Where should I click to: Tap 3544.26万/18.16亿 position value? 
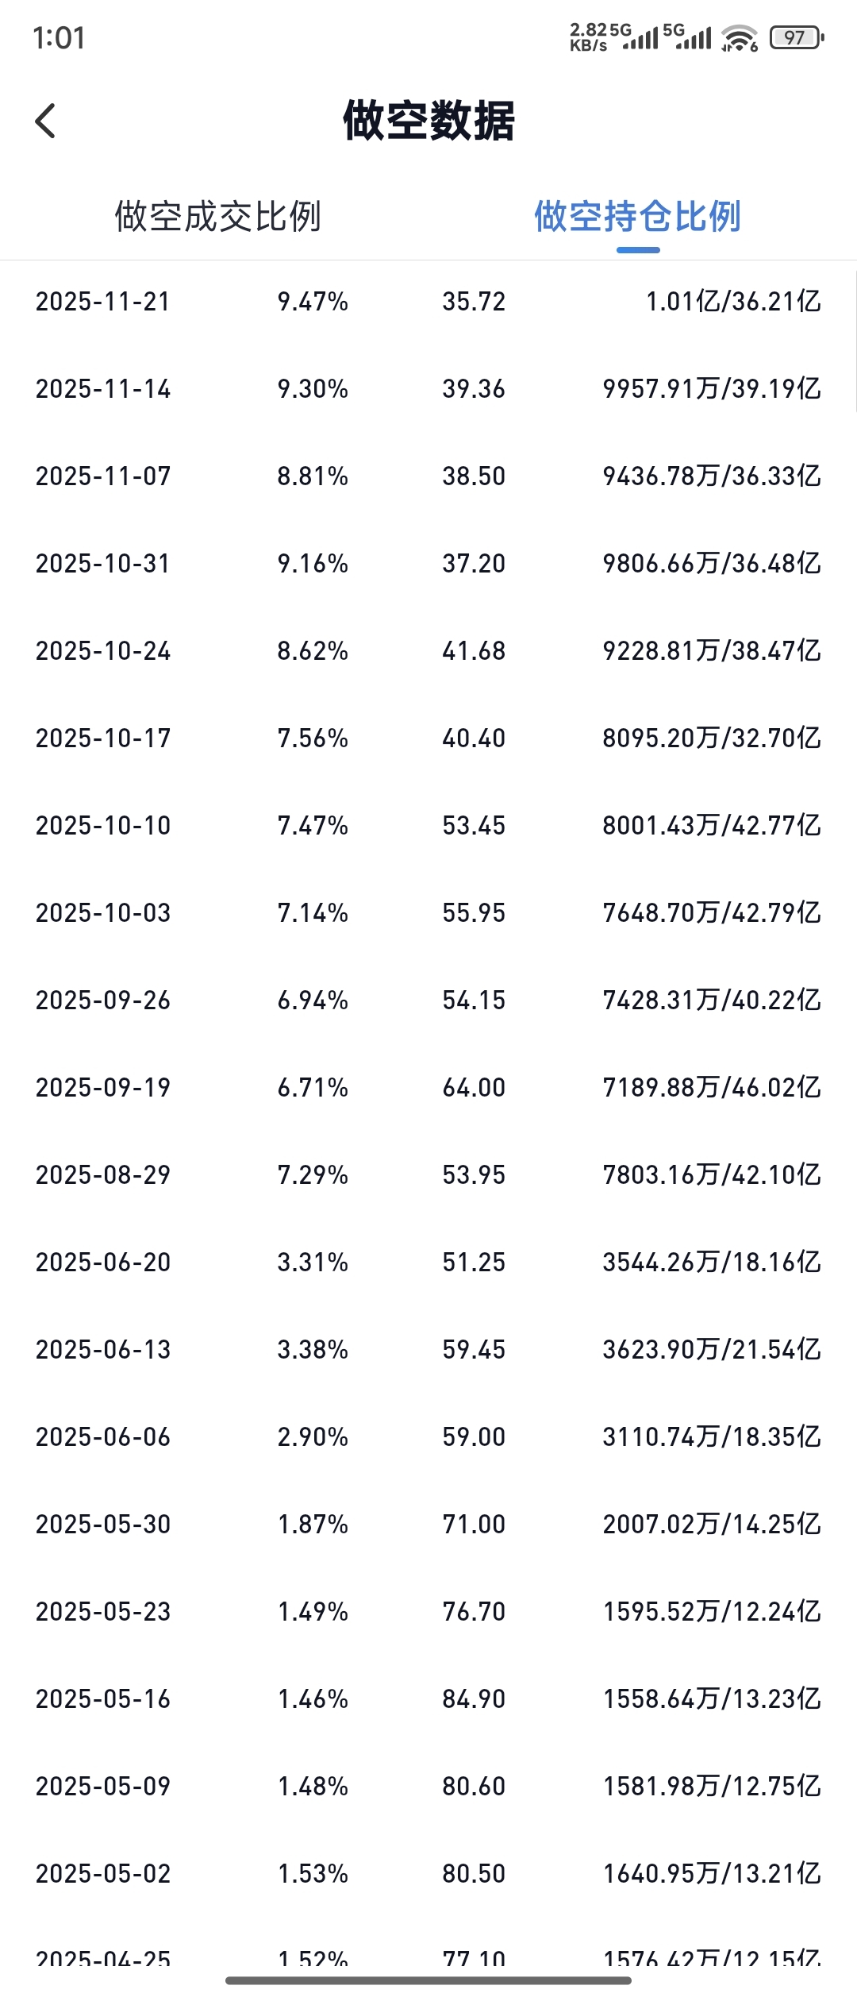click(712, 1263)
